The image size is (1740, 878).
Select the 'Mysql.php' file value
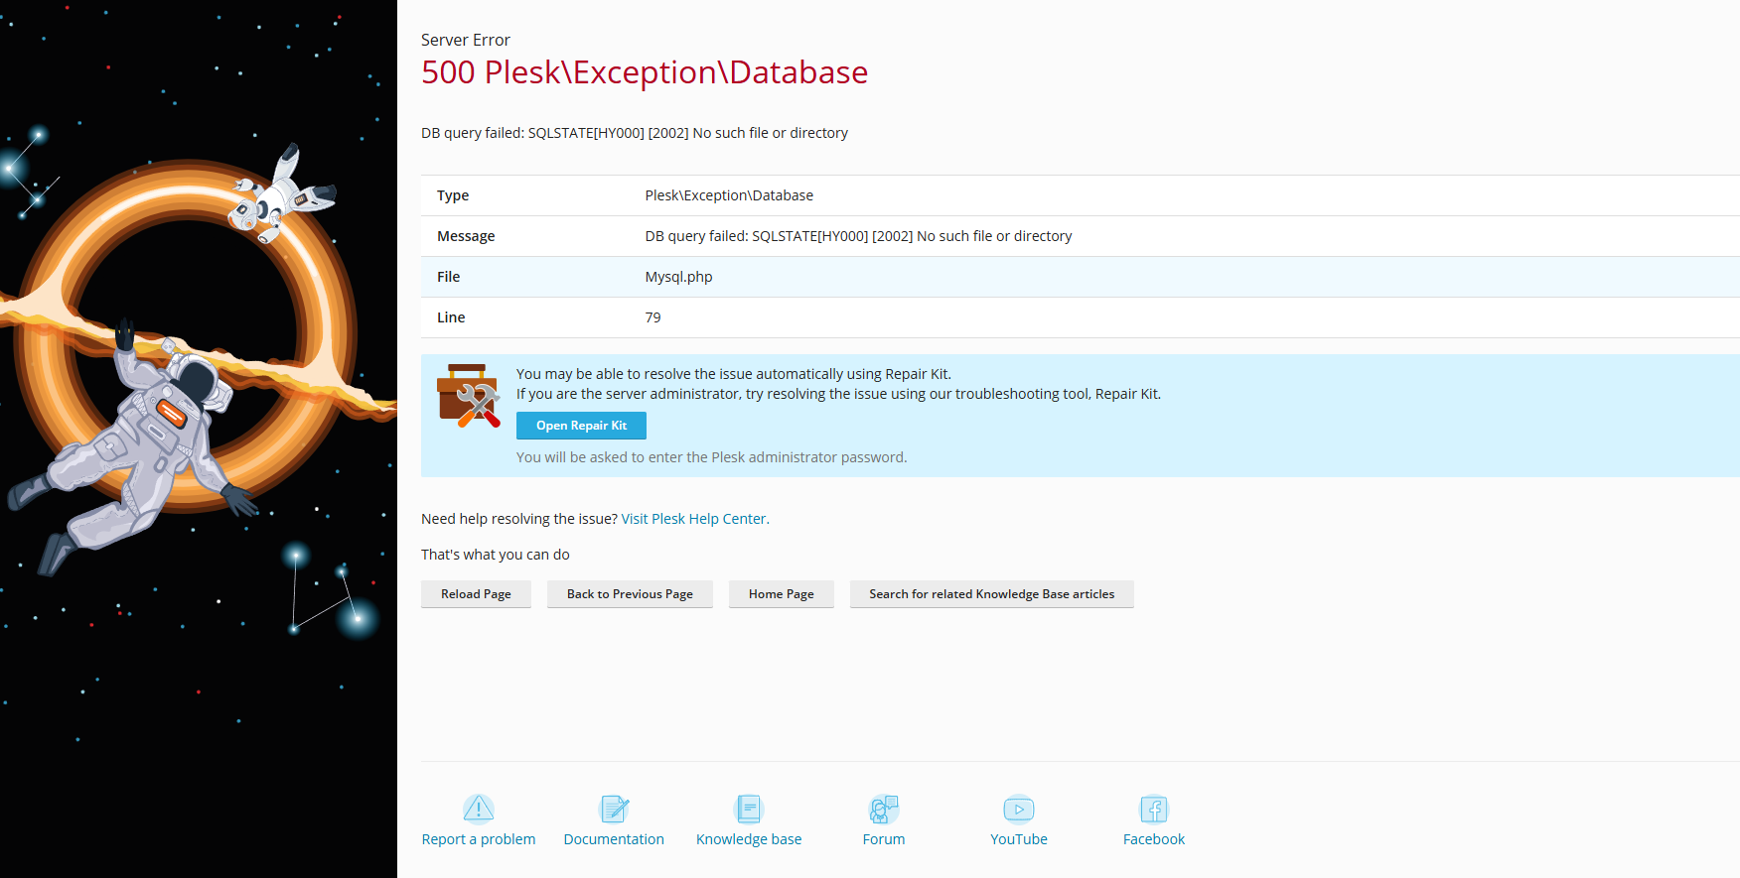pos(679,277)
